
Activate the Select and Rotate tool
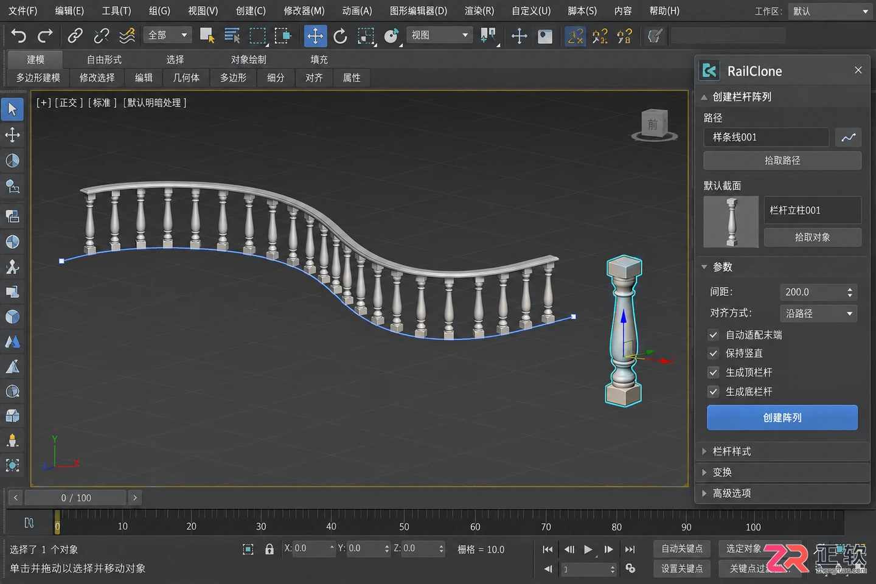pos(341,36)
